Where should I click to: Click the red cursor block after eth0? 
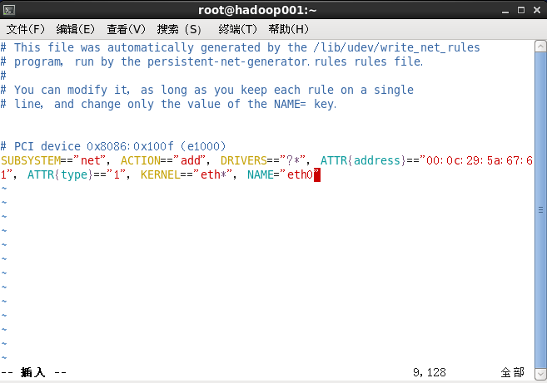point(317,174)
